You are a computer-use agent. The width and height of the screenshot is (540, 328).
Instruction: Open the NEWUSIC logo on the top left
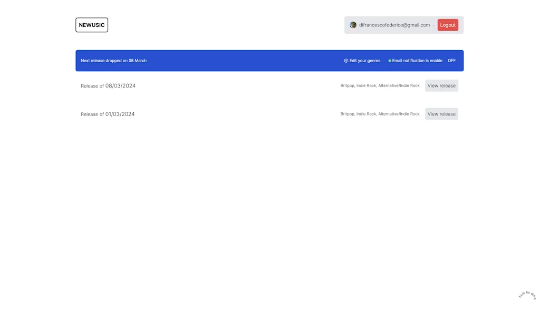(91, 25)
